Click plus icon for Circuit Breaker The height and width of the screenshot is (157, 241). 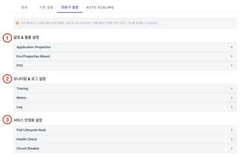[231, 148]
